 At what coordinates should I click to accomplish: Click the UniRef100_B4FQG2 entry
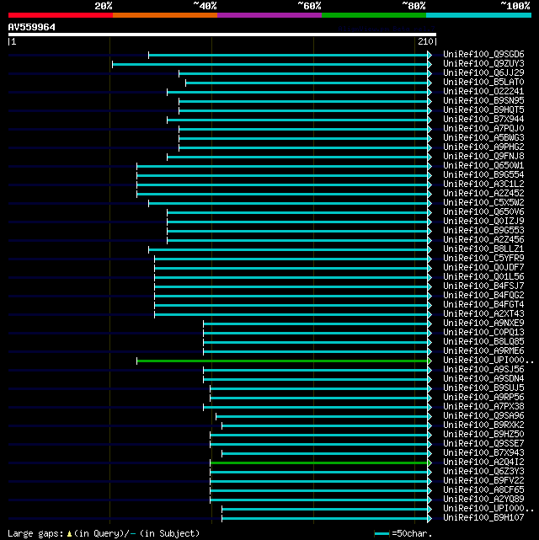point(483,296)
